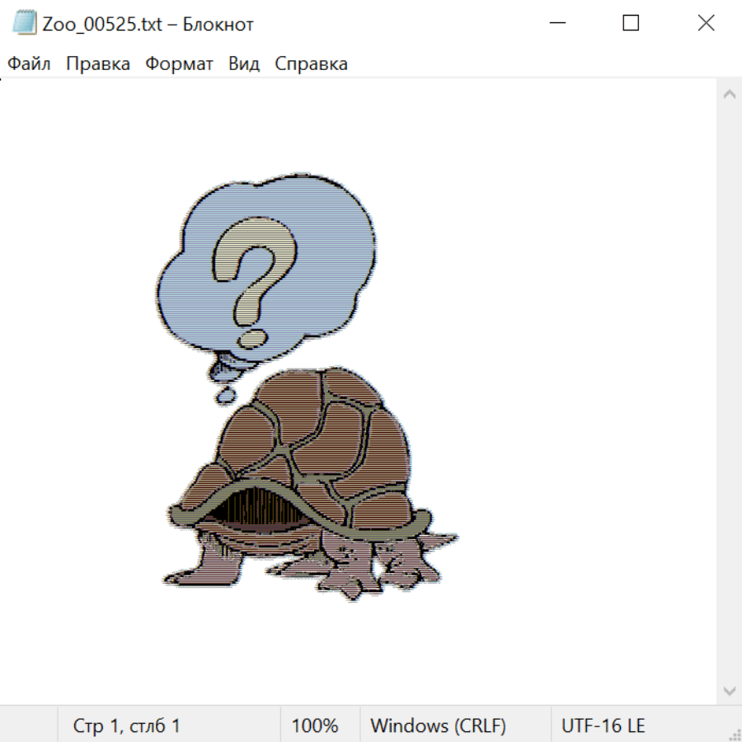
Task: Click the Notepad icon in the title bar
Action: [x=26, y=24]
